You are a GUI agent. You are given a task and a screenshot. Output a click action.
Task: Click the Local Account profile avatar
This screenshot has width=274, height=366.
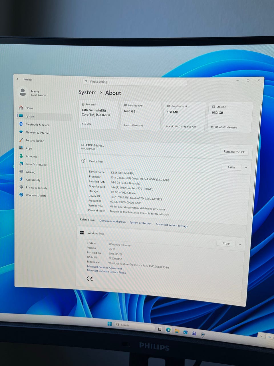[23, 92]
